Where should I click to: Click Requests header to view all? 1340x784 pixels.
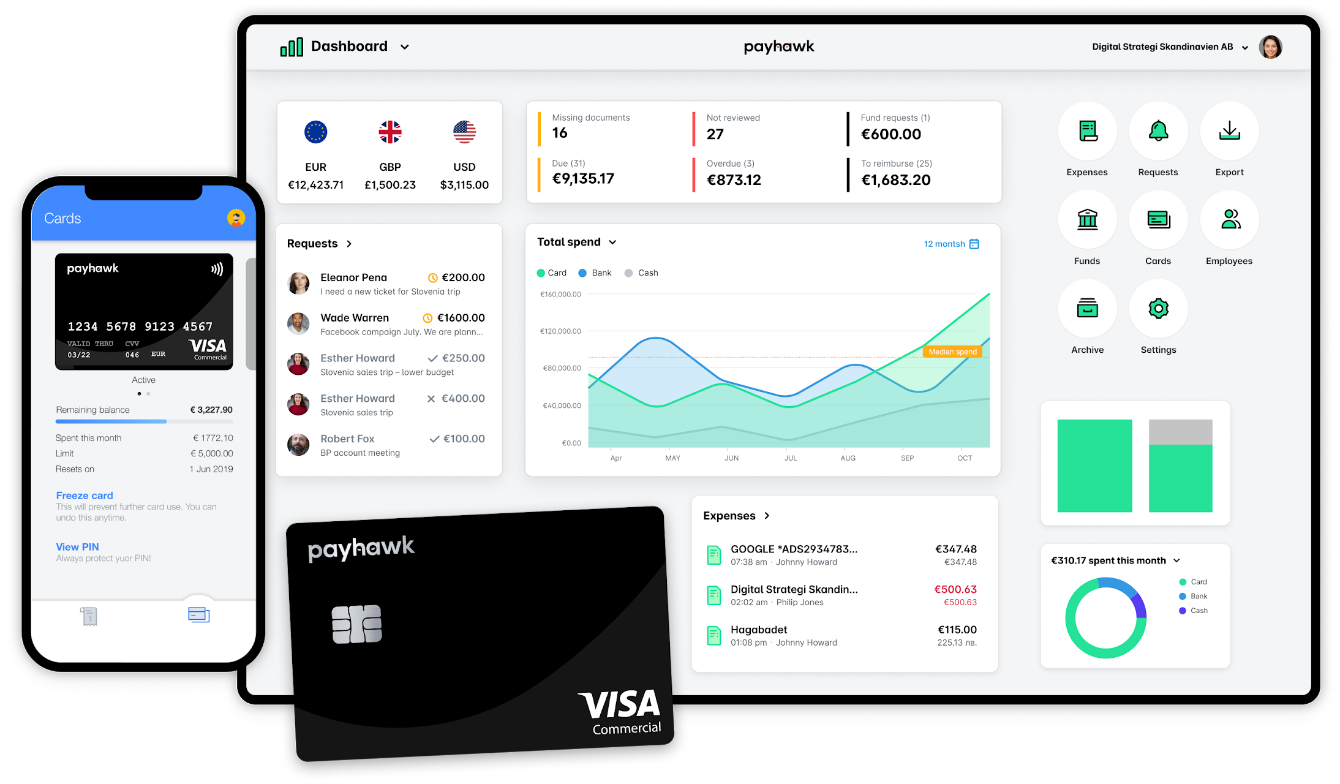321,243
